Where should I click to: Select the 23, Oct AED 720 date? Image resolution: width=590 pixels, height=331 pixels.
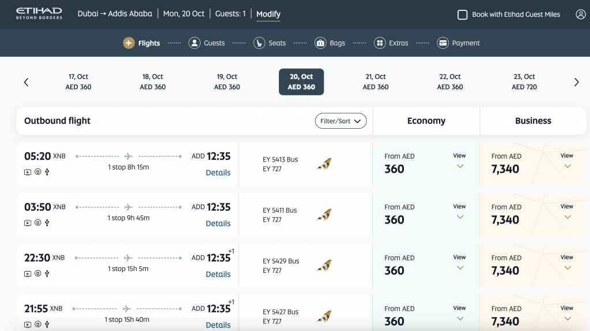point(524,82)
